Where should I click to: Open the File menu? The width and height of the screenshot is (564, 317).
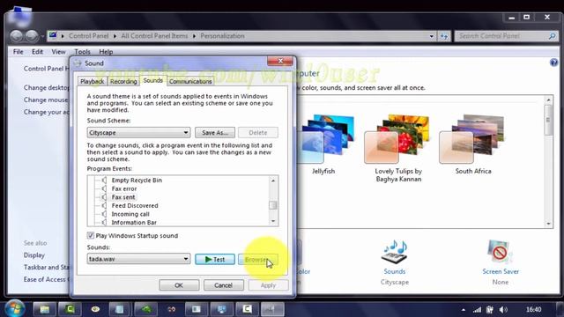click(18, 52)
